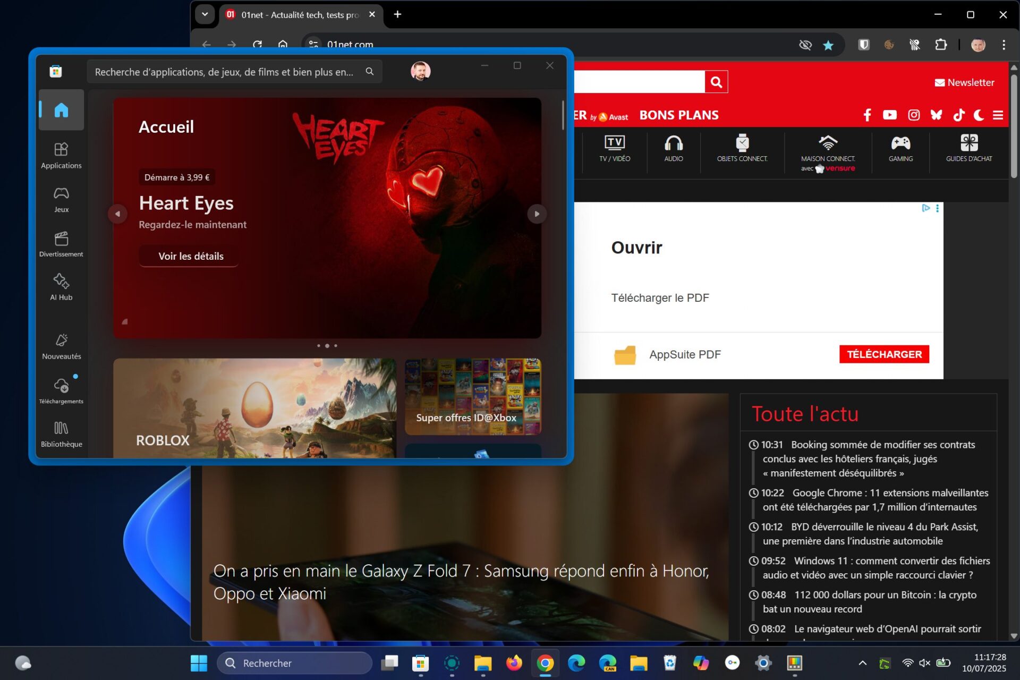Open Jeux section in Microsoft Store
Viewport: 1020px width, 680px height.
coord(61,200)
